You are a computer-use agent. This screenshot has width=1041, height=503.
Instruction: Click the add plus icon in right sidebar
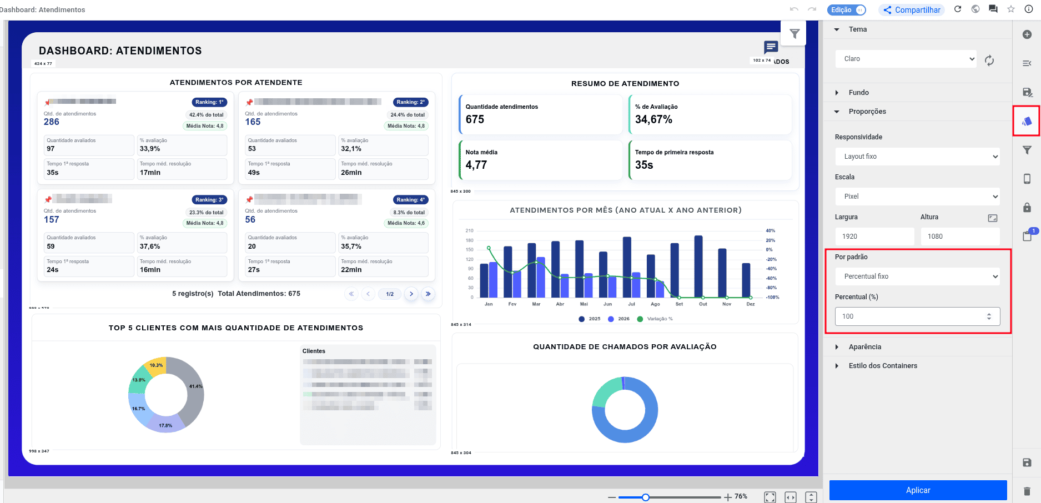(1027, 34)
